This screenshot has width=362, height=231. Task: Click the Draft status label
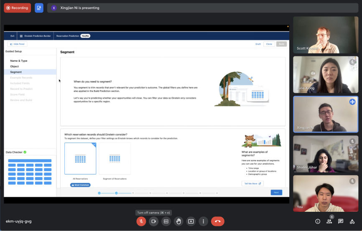pyautogui.click(x=258, y=44)
